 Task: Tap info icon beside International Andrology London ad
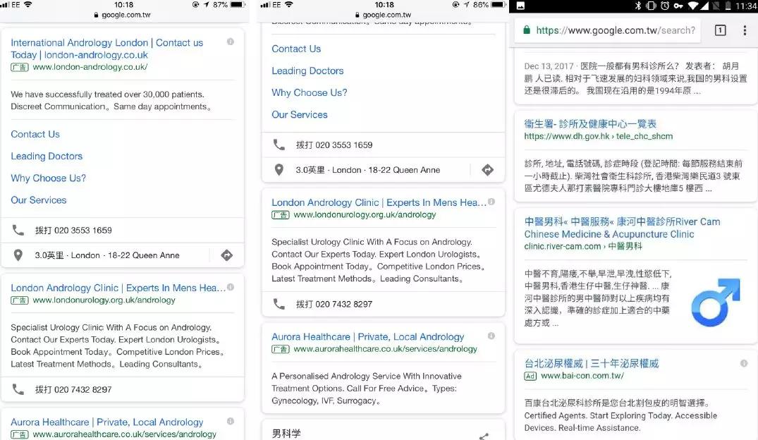pyautogui.click(x=231, y=42)
